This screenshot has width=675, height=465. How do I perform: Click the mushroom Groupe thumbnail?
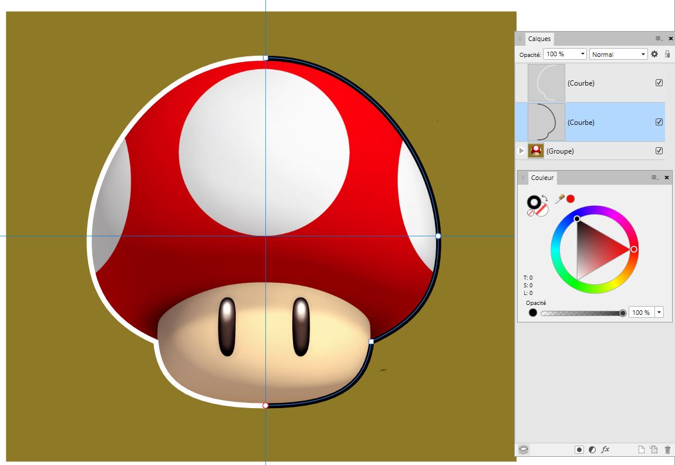tap(536, 151)
